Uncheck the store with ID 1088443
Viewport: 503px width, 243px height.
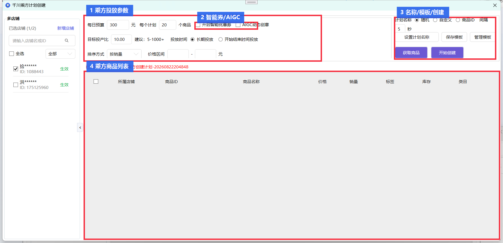click(16, 69)
